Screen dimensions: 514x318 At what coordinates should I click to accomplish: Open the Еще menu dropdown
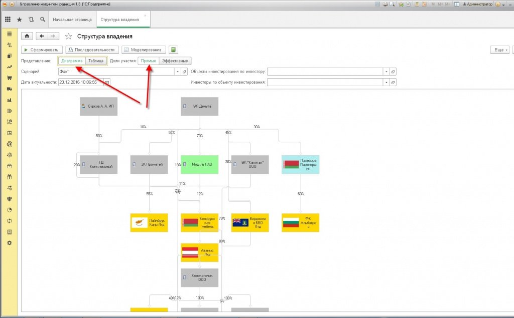click(500, 50)
